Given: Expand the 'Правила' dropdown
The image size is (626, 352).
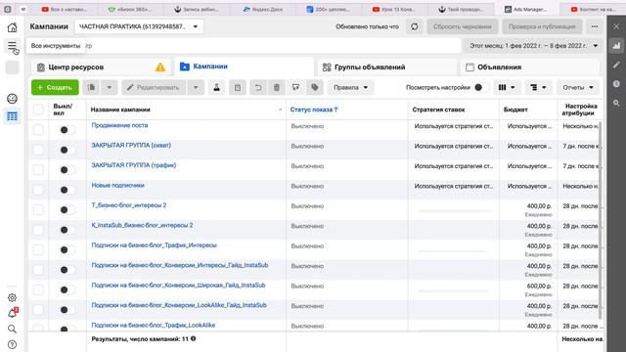Looking at the screenshot, I should (350, 87).
